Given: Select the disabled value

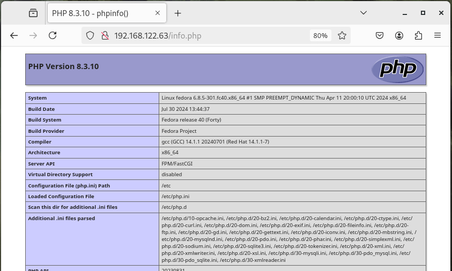Looking at the screenshot, I should (x=172, y=175).
